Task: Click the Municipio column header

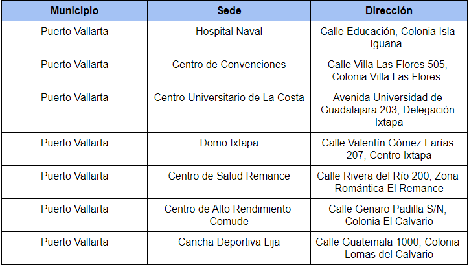Action: [74, 11]
